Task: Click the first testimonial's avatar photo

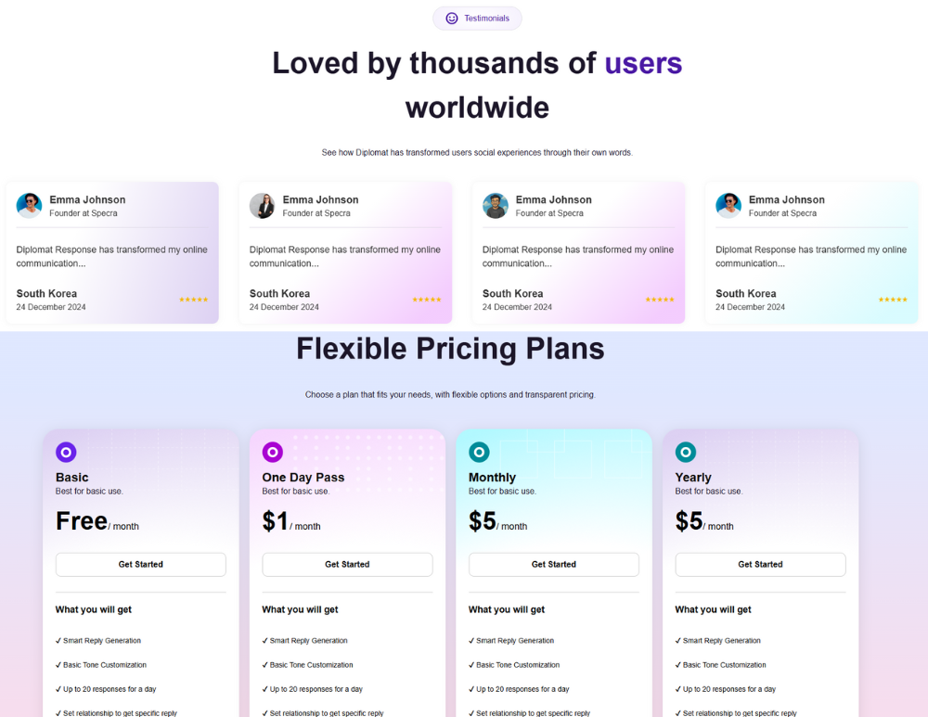Action: (x=29, y=206)
